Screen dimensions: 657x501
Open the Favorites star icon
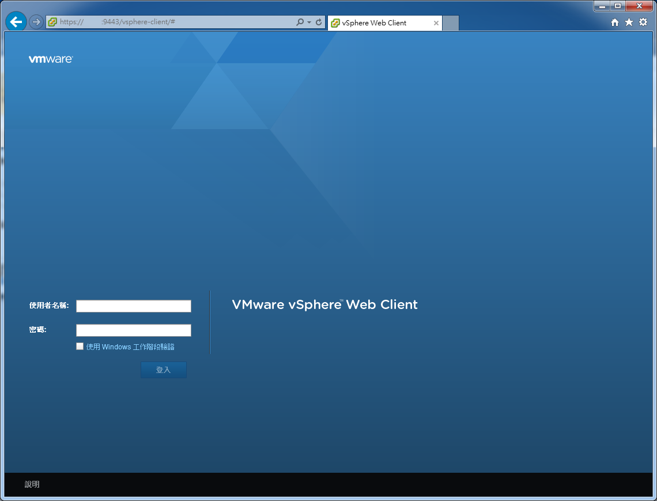click(x=629, y=22)
